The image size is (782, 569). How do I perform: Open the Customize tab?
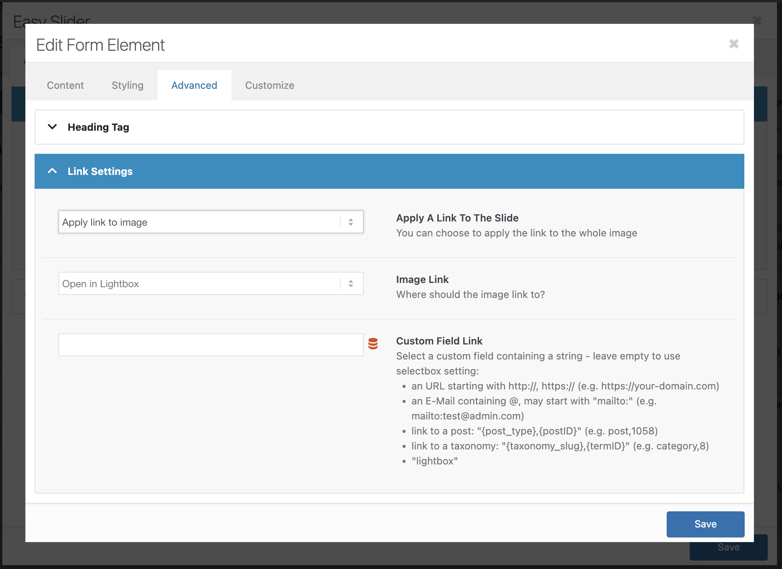(270, 85)
